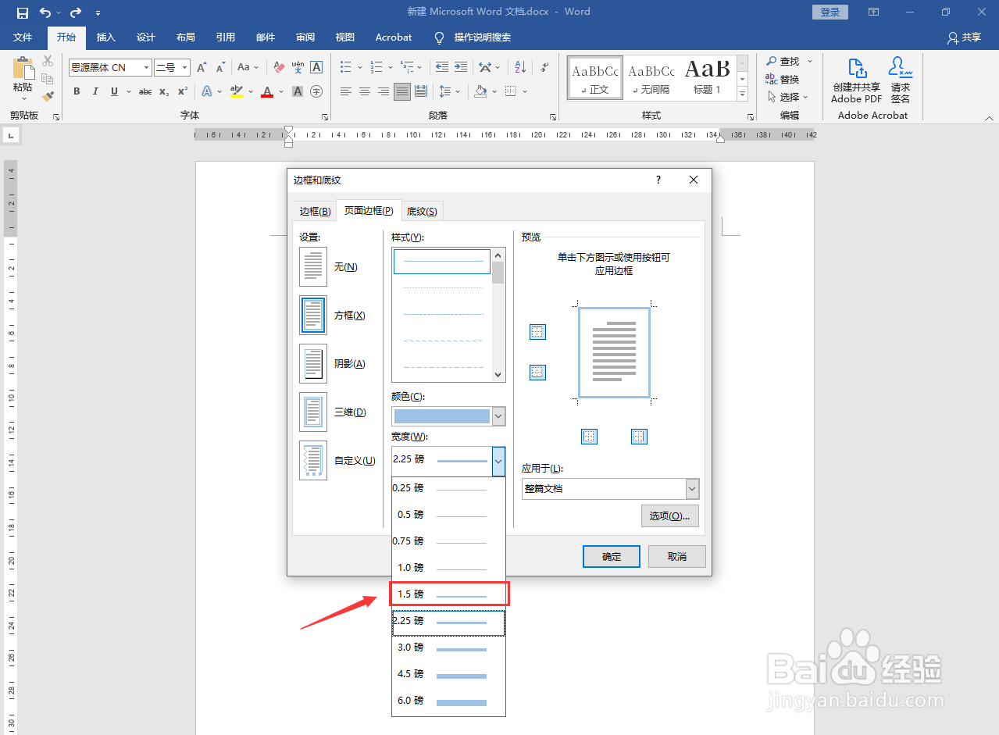
Task: Click the 选项(O)... button
Action: click(669, 516)
